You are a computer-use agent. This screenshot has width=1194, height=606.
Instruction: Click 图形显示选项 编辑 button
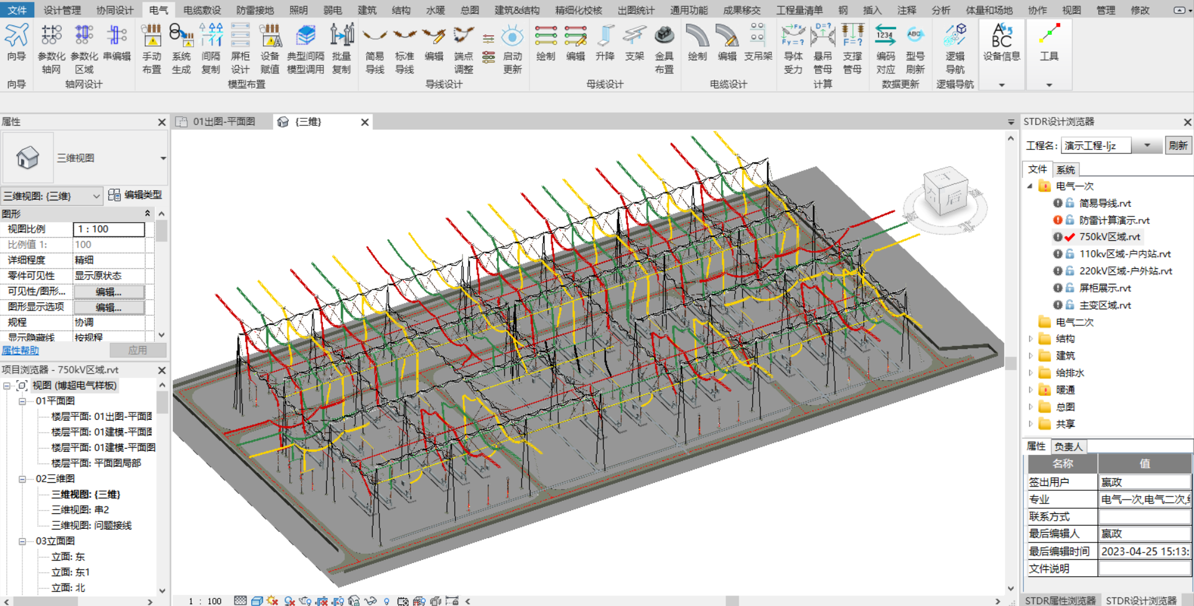pyautogui.click(x=109, y=307)
